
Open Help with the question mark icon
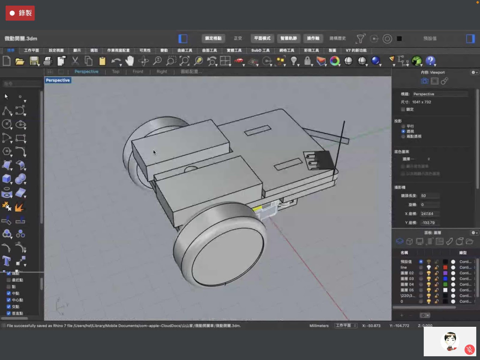pos(430,61)
